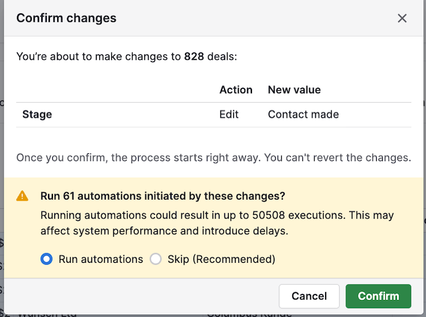
Task: Select the Run automations radio button
Action: [46, 259]
